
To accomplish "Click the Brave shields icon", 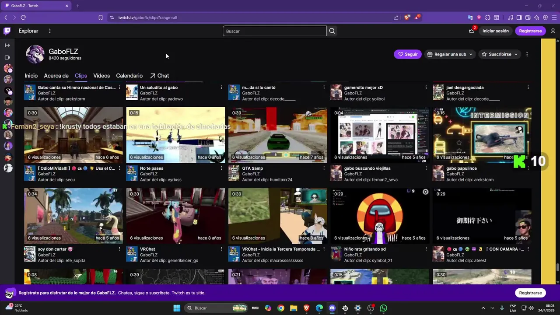I will pyautogui.click(x=407, y=17).
